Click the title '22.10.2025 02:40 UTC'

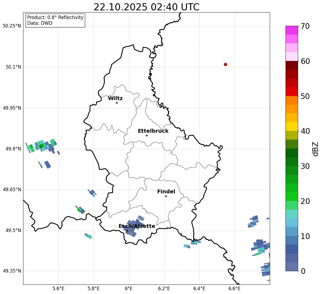point(146,7)
